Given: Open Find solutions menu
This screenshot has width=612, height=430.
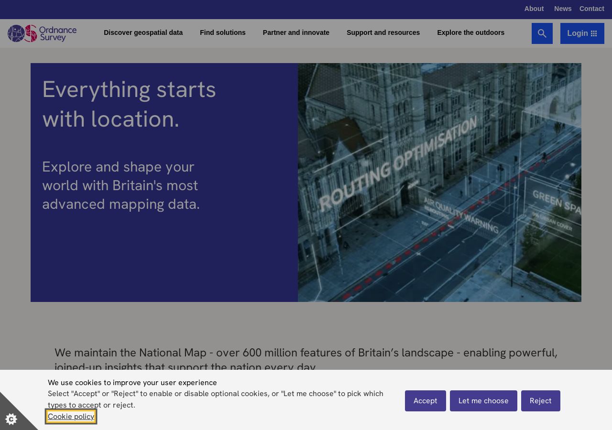Looking at the screenshot, I should [223, 32].
